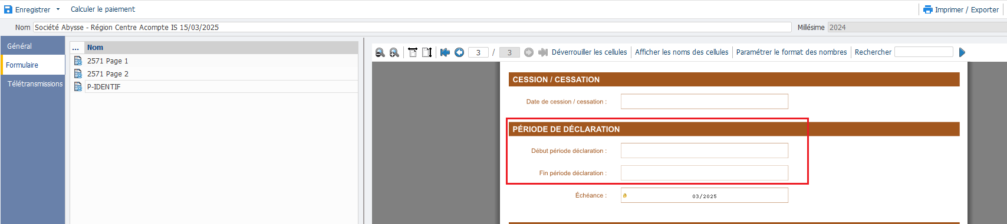Zoom in with the magnifier plus icon
The width and height of the screenshot is (1007, 224).
[394, 52]
